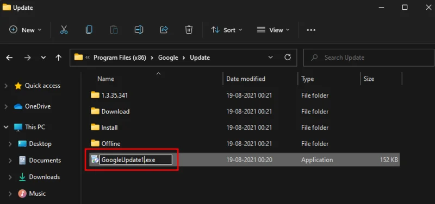This screenshot has width=435, height=204.
Task: Select the 1.3.35.341 folder name
Action: tap(115, 95)
